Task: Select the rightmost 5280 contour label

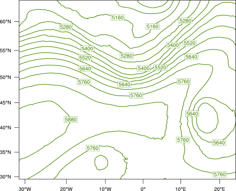Action: pos(186,21)
